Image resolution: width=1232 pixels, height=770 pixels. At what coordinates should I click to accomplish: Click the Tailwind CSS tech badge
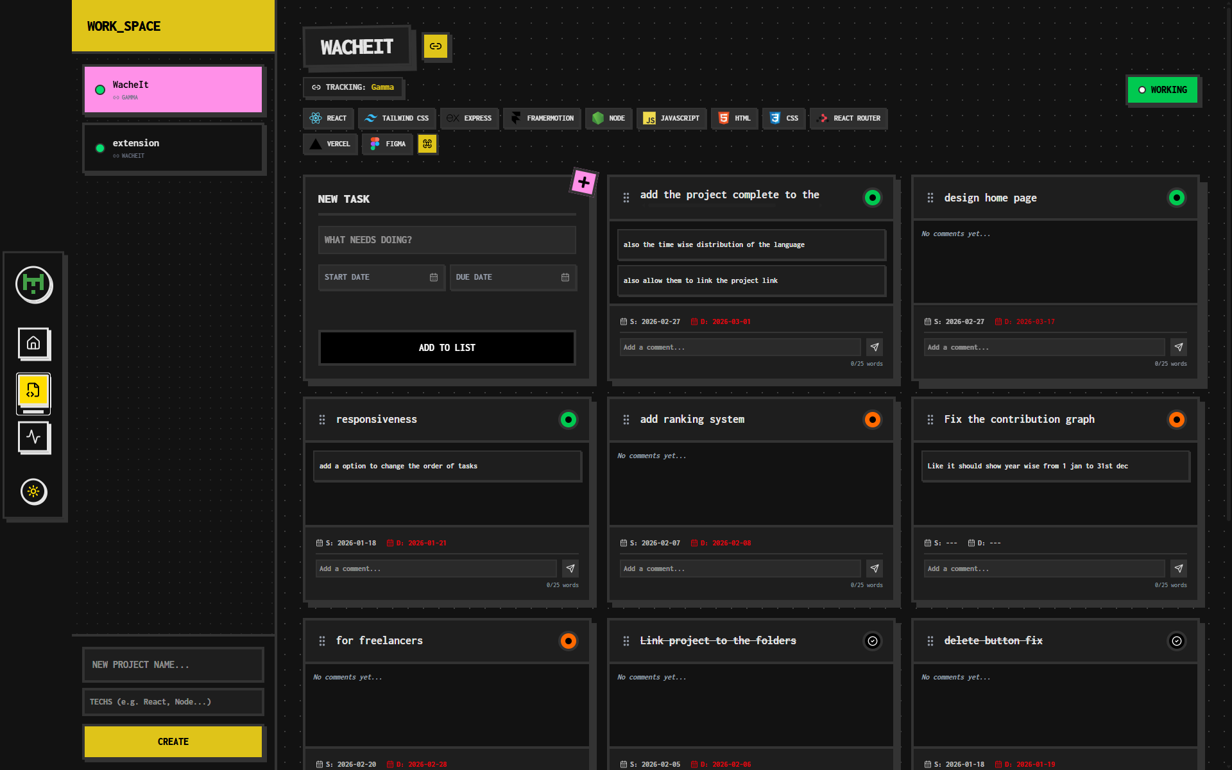click(x=397, y=118)
